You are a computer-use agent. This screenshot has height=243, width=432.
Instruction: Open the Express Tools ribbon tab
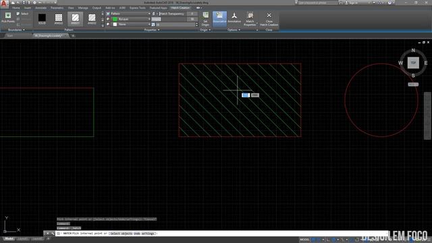[x=137, y=8]
